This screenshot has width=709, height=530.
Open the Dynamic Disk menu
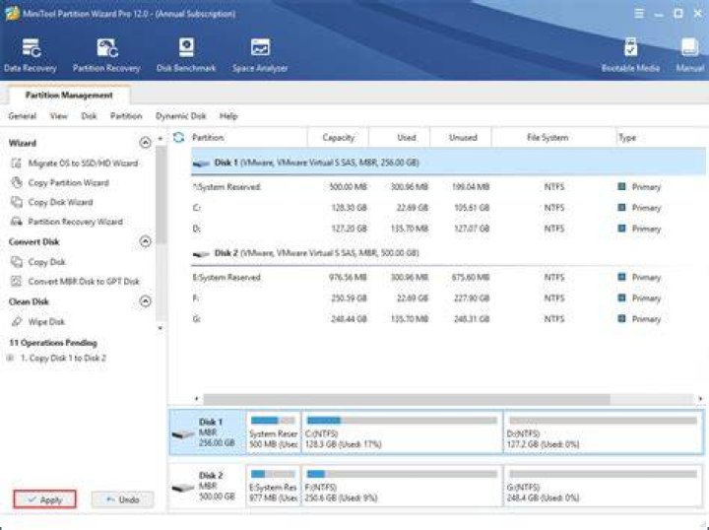[x=181, y=116]
